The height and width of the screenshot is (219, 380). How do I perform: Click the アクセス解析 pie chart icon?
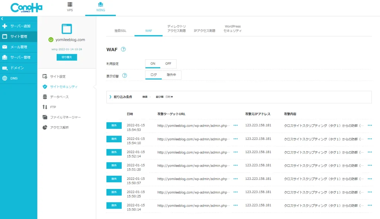45,127
